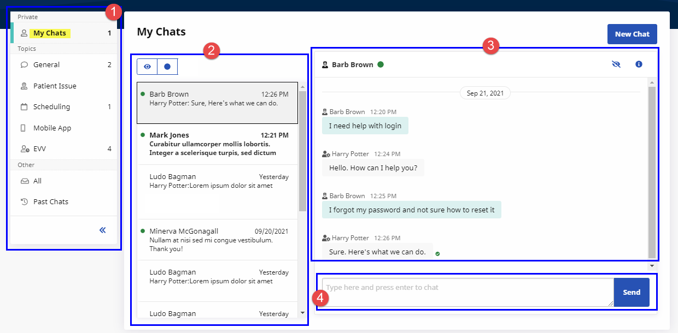Toggle the blue dot unread filter button

[167, 67]
